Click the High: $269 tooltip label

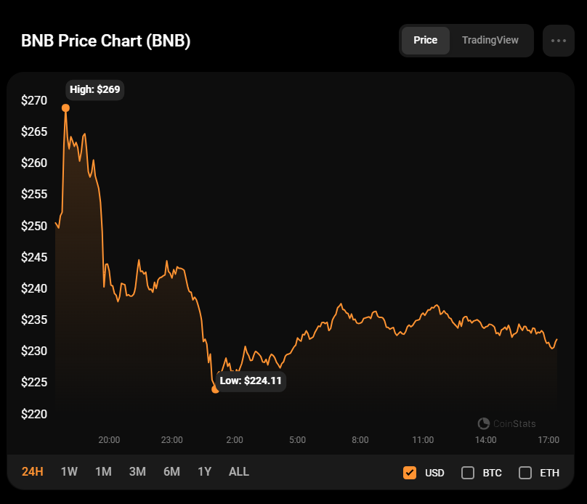[x=95, y=90]
